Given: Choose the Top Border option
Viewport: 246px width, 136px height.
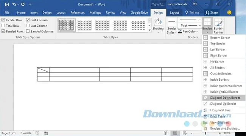Looking at the screenshot, I should [x=224, y=44].
